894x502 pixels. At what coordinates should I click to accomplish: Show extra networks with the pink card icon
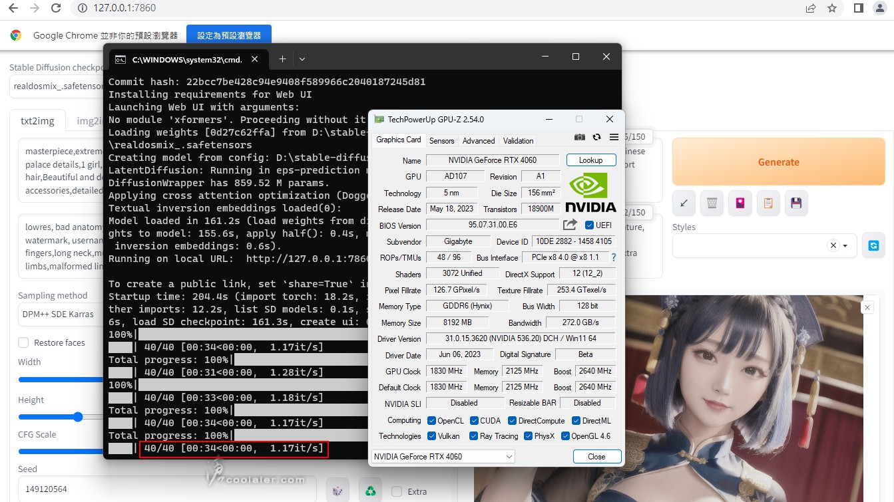click(x=740, y=203)
